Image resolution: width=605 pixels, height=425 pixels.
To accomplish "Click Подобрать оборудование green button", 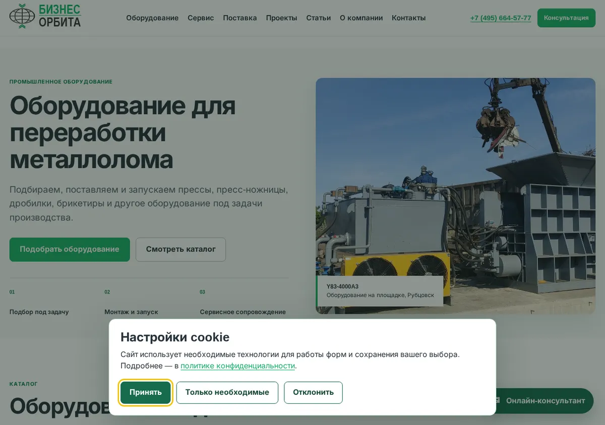I will 70,249.
